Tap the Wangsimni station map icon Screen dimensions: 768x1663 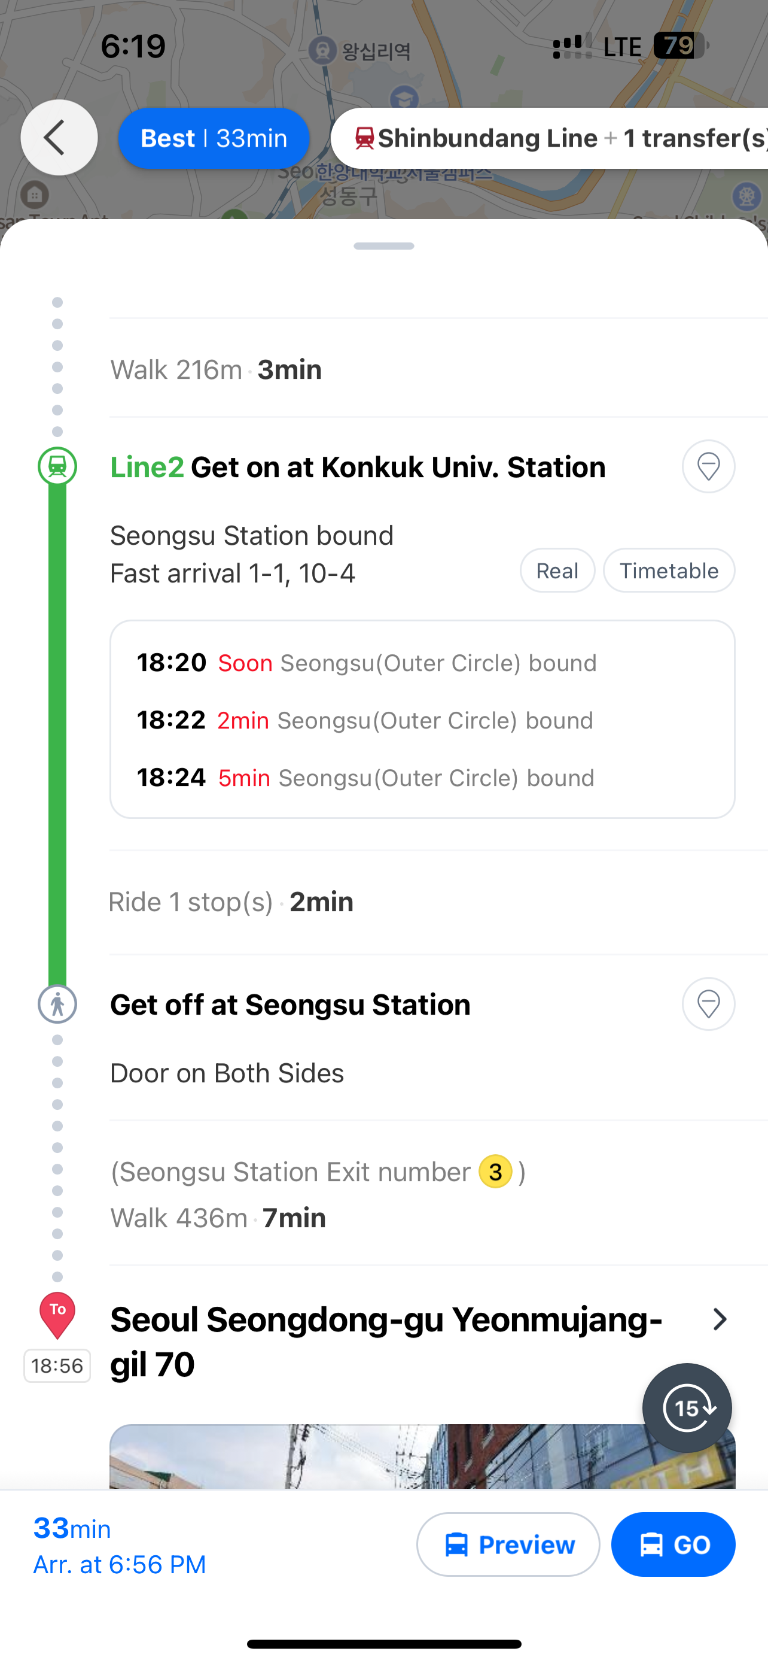[x=322, y=50]
